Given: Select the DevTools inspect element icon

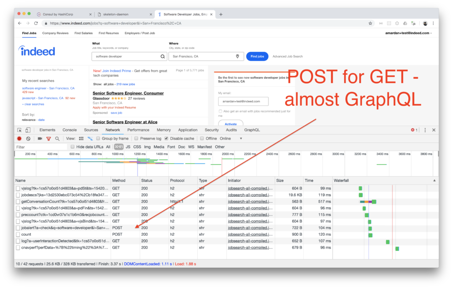Looking at the screenshot, I should point(19,130).
